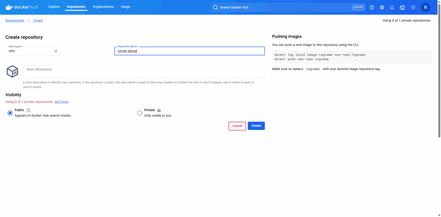
Task: Expand the Namespace dropdown showing rdrit
Action: (33, 51)
